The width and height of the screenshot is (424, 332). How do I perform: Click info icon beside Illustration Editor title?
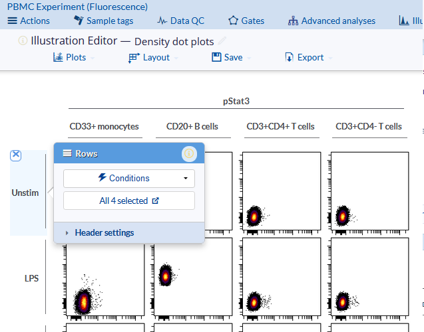pyautogui.click(x=23, y=41)
